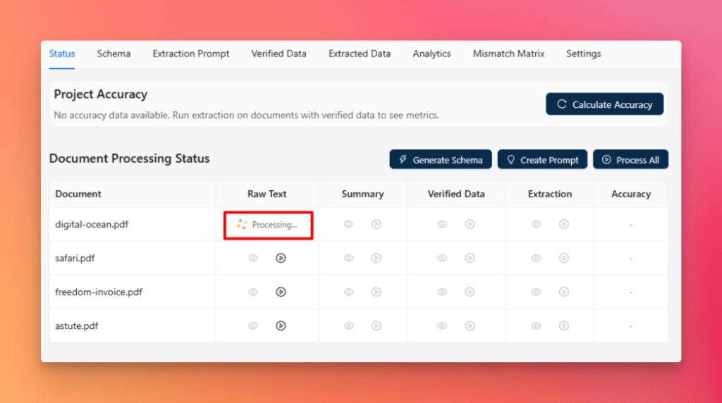
Task: Switch to the Mismatch Matrix tab
Action: click(x=508, y=54)
